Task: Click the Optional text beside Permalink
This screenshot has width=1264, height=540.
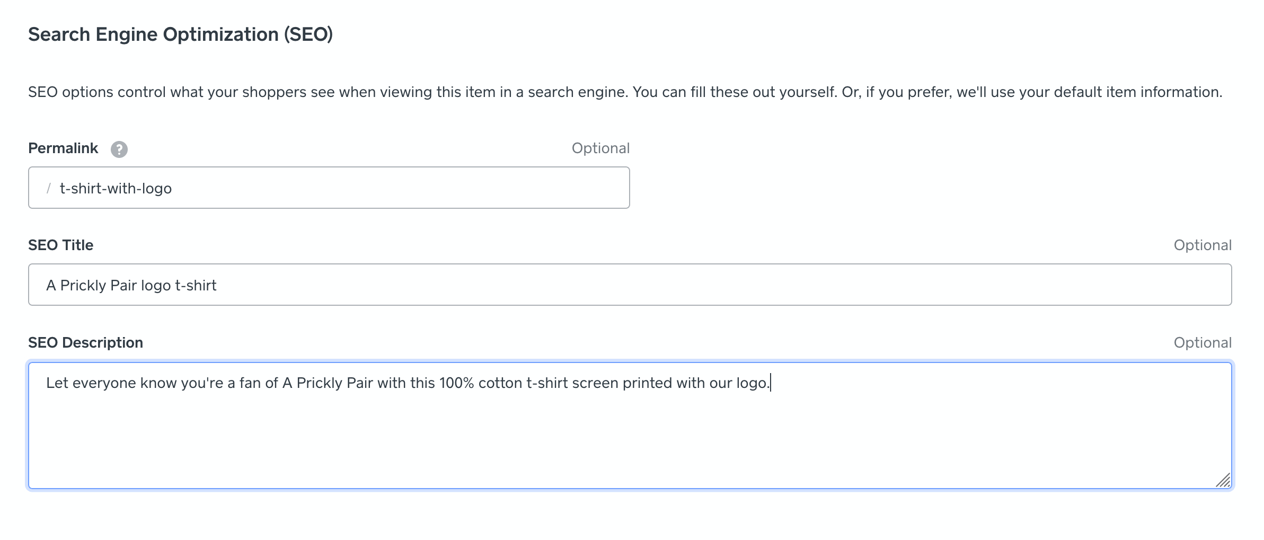Action: pyautogui.click(x=600, y=148)
